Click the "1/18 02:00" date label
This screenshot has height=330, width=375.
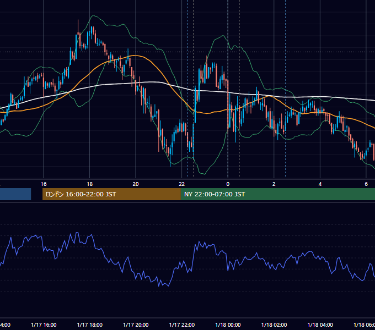pyautogui.click(x=274, y=324)
